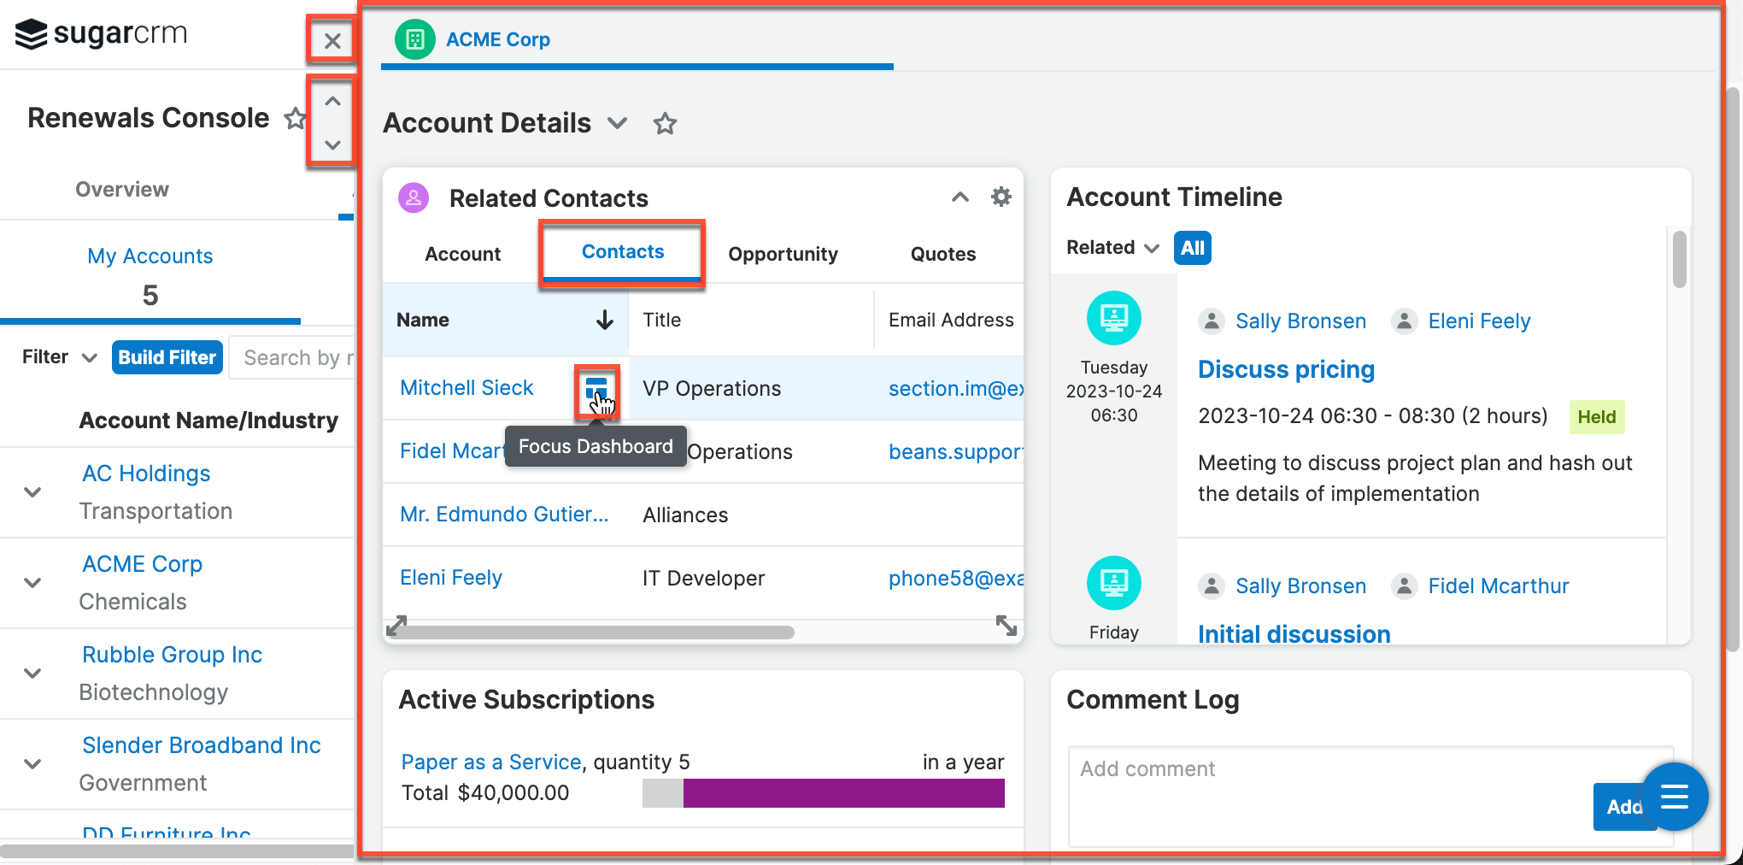The width and height of the screenshot is (1743, 865).
Task: Open Eleni Feely in Account Timeline
Action: pyautogui.click(x=1479, y=321)
